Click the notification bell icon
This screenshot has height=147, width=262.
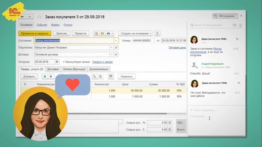point(240,25)
